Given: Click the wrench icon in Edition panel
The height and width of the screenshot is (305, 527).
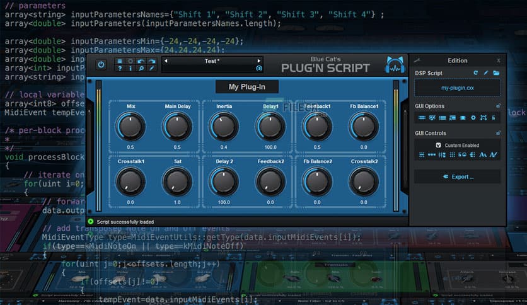Looking at the screenshot, I should tap(417, 60).
